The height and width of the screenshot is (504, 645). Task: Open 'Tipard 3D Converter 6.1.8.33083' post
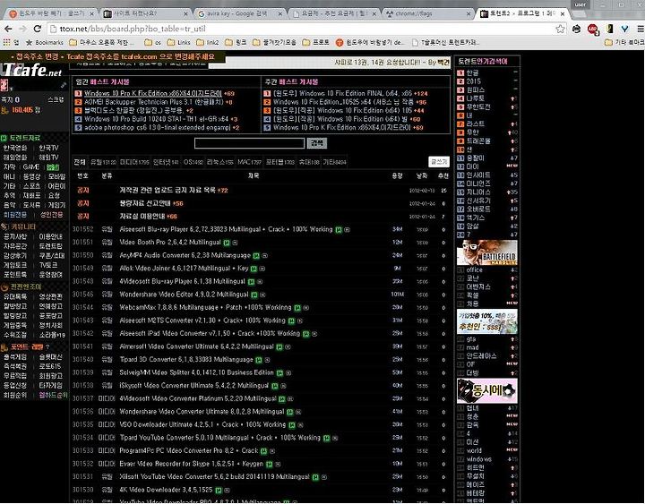click(x=186, y=360)
